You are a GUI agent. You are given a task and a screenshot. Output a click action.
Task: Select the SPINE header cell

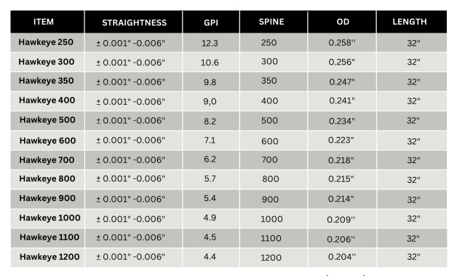point(271,22)
